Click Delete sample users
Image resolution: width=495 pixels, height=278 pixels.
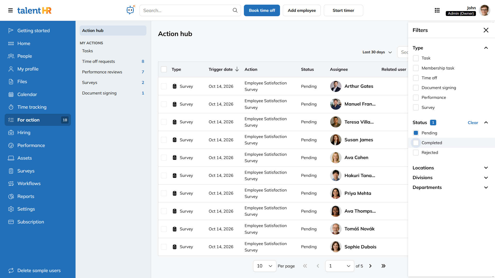coord(38,271)
